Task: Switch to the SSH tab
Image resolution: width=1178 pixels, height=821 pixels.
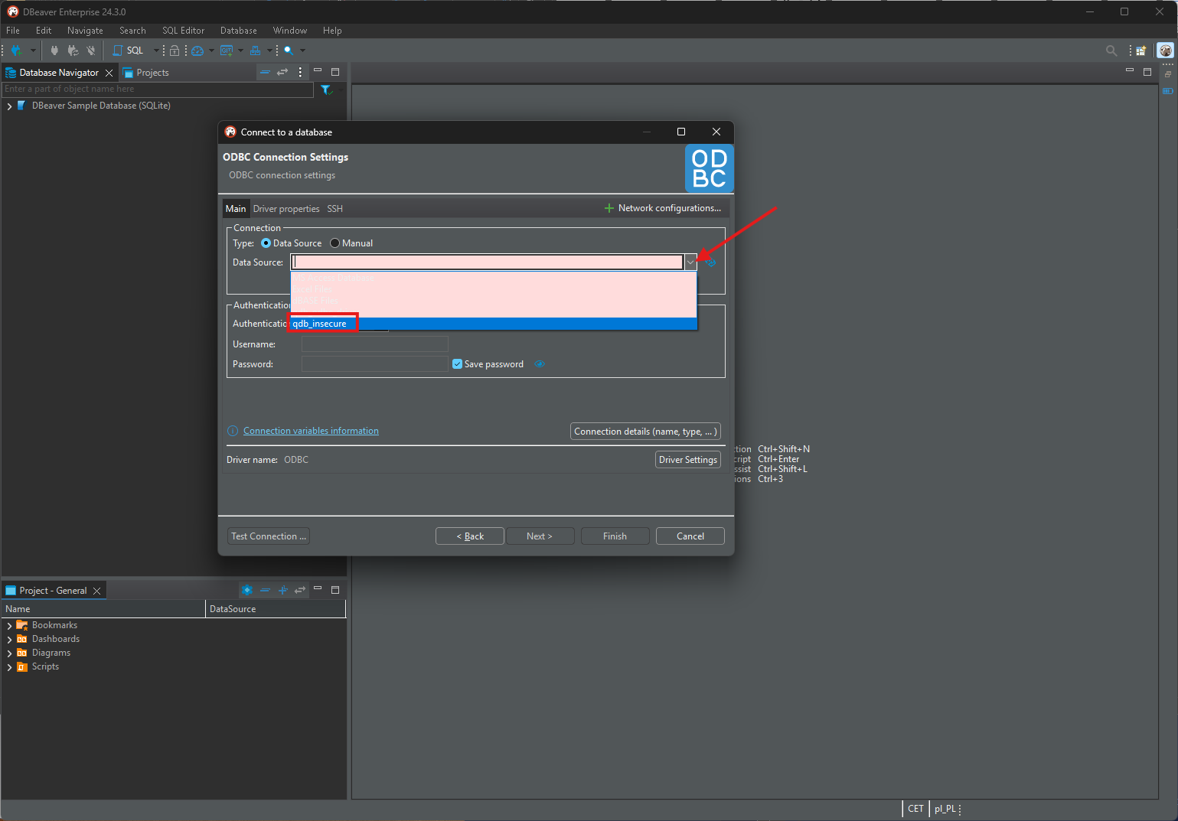Action: point(335,209)
